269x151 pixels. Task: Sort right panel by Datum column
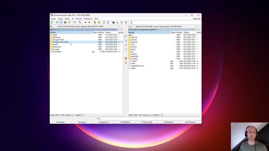pyautogui.click(x=190, y=32)
